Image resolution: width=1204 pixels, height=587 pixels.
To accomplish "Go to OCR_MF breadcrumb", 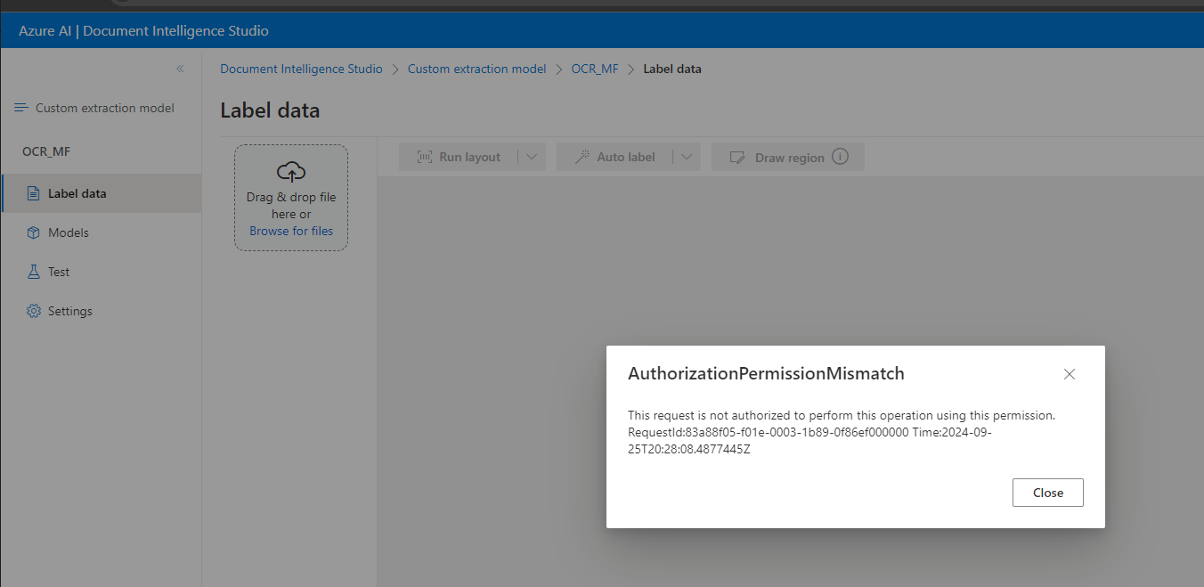I will (595, 69).
